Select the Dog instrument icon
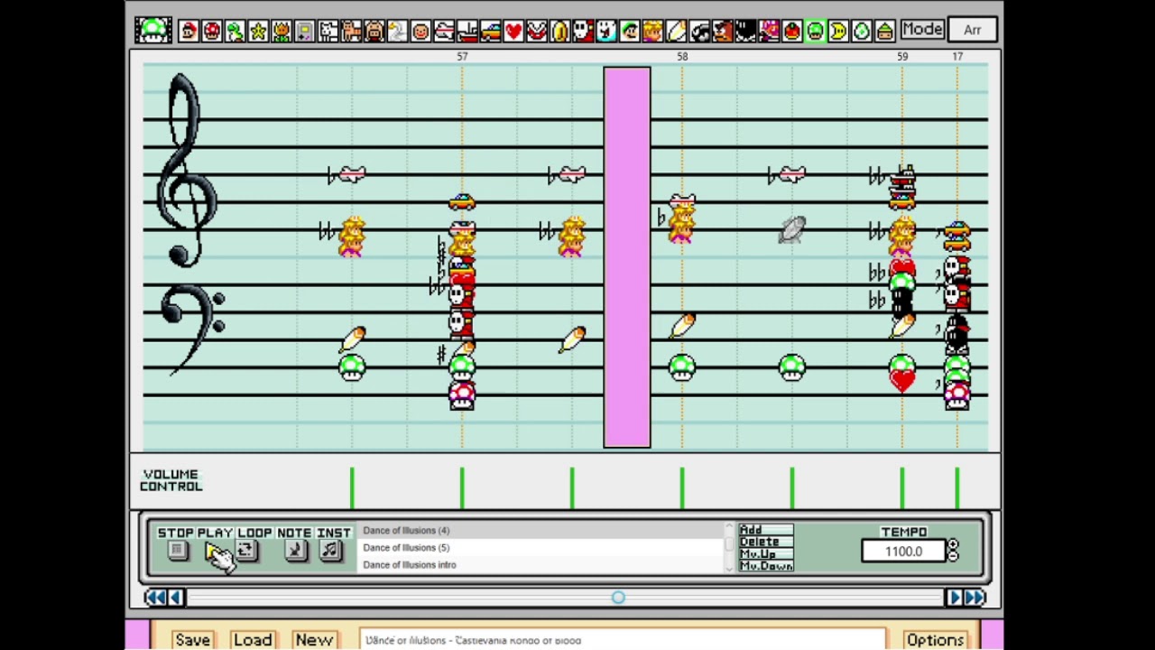The image size is (1155, 650). [x=328, y=31]
